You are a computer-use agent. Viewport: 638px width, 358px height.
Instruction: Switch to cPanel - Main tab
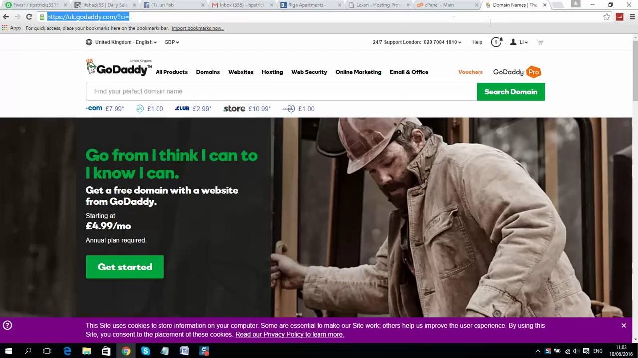coord(448,5)
